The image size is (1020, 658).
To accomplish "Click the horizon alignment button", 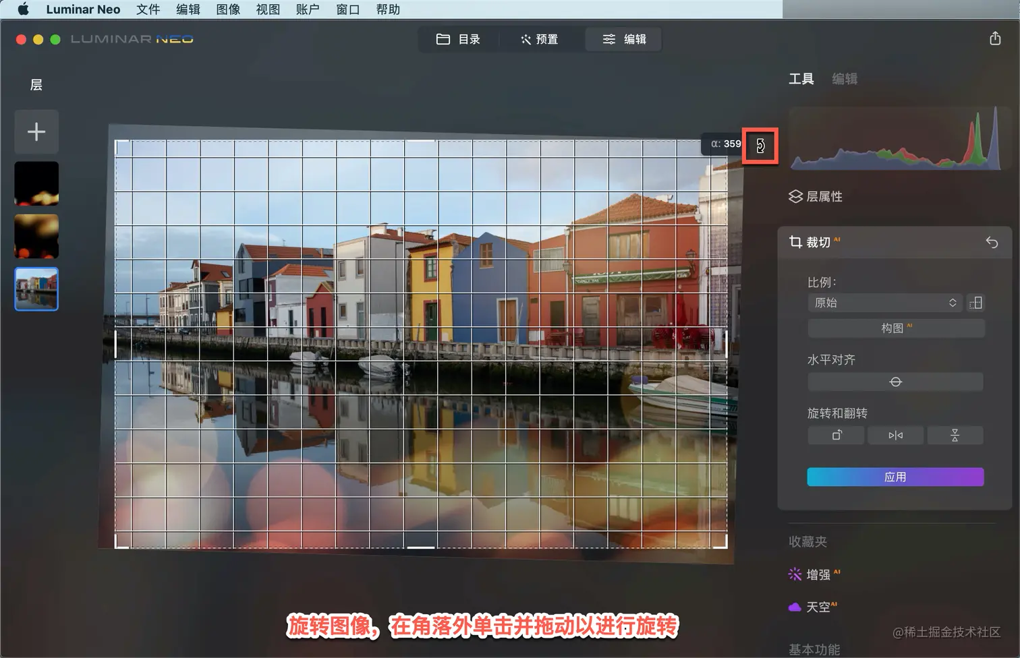I will click(895, 382).
